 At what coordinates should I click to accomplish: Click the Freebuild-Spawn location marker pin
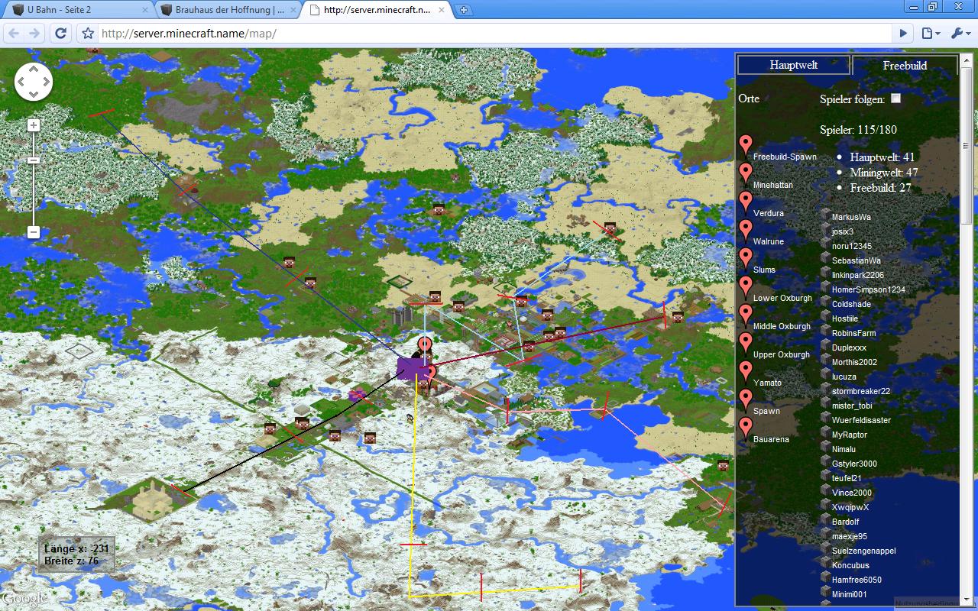[x=746, y=146]
